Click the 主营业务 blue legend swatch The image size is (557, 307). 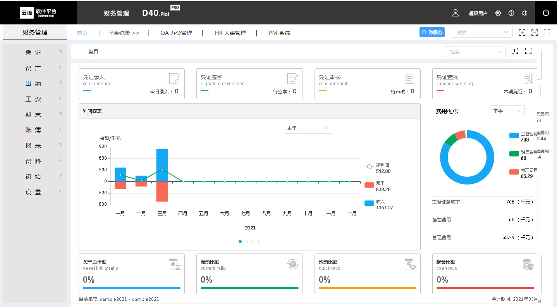tap(514, 135)
